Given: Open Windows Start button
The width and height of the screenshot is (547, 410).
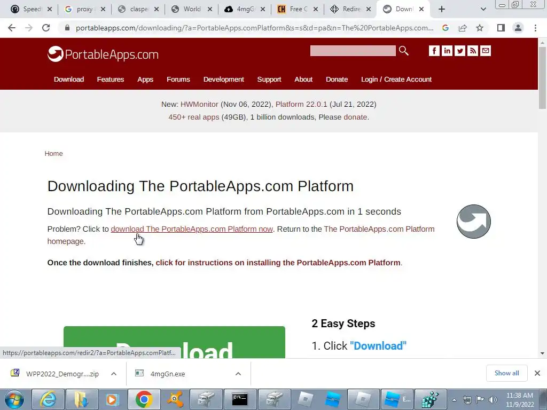Looking at the screenshot, I should pyautogui.click(x=14, y=399).
